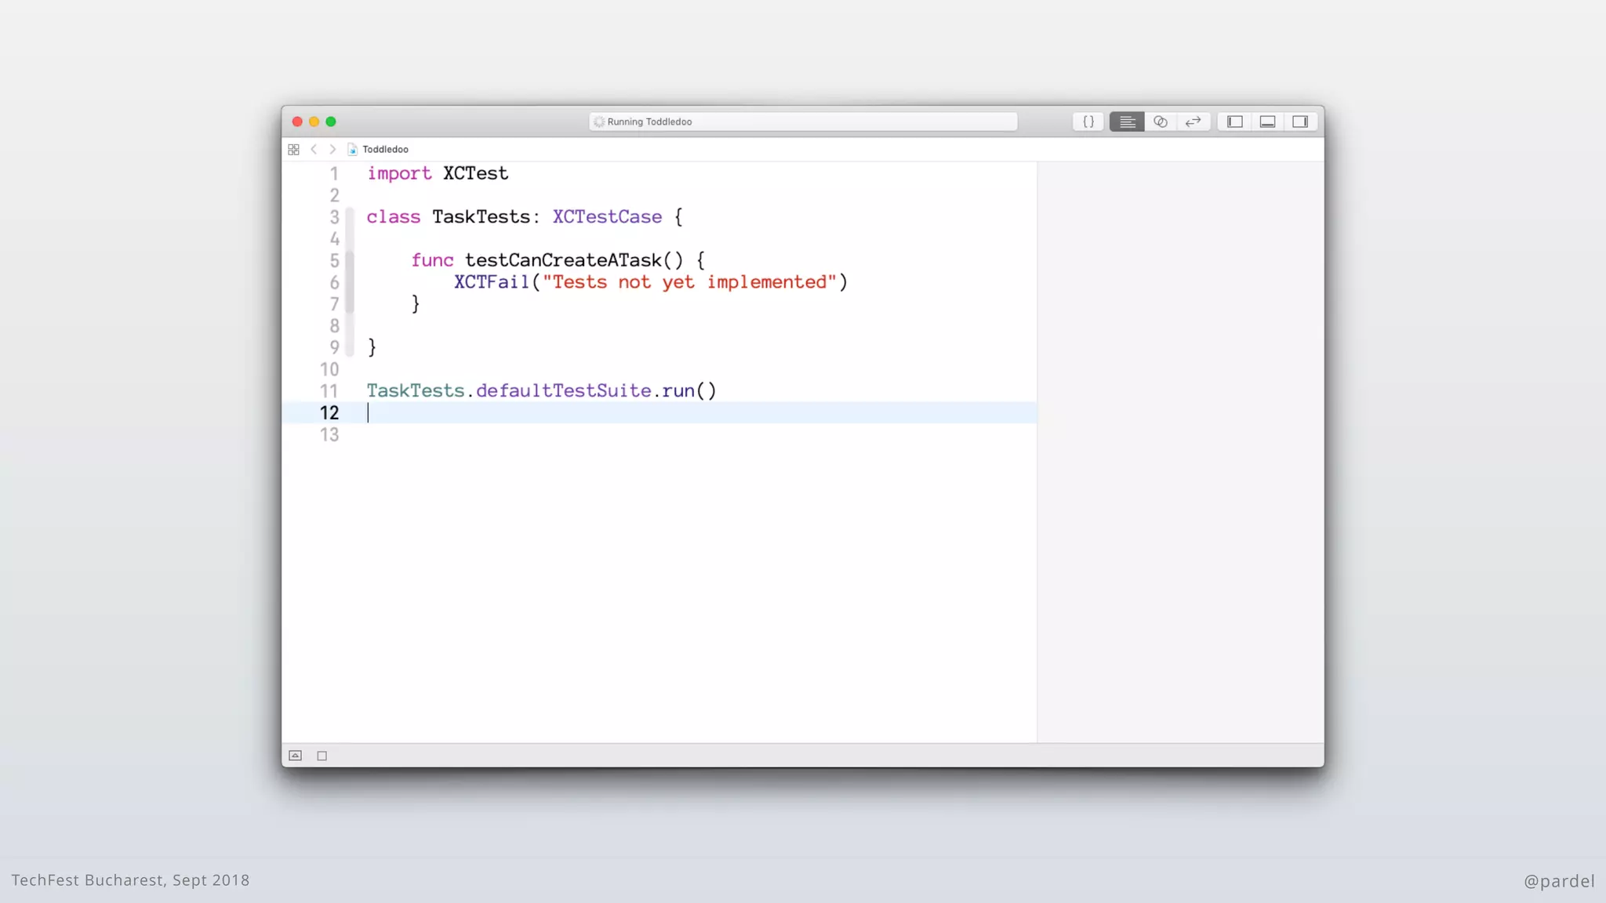Click on code line number 6
The height and width of the screenshot is (903, 1606).
point(334,282)
